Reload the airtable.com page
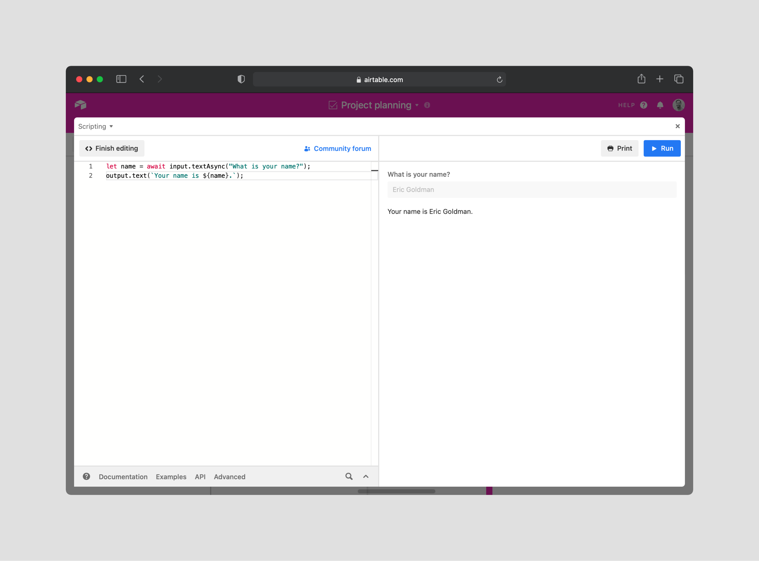 point(499,79)
